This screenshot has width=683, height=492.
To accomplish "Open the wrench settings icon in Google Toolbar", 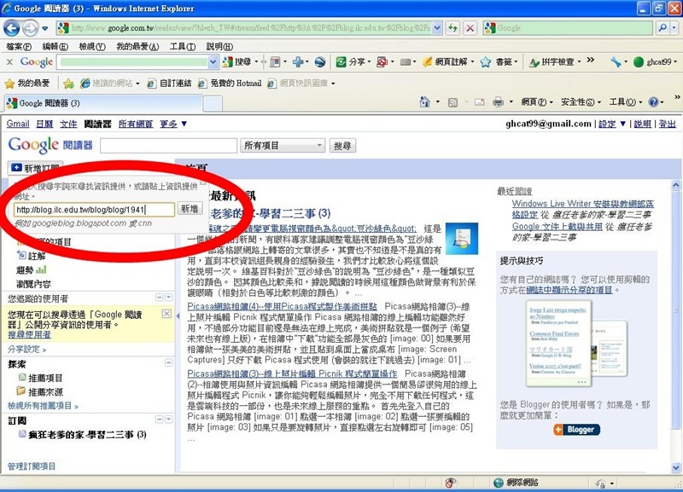I will 616,62.
